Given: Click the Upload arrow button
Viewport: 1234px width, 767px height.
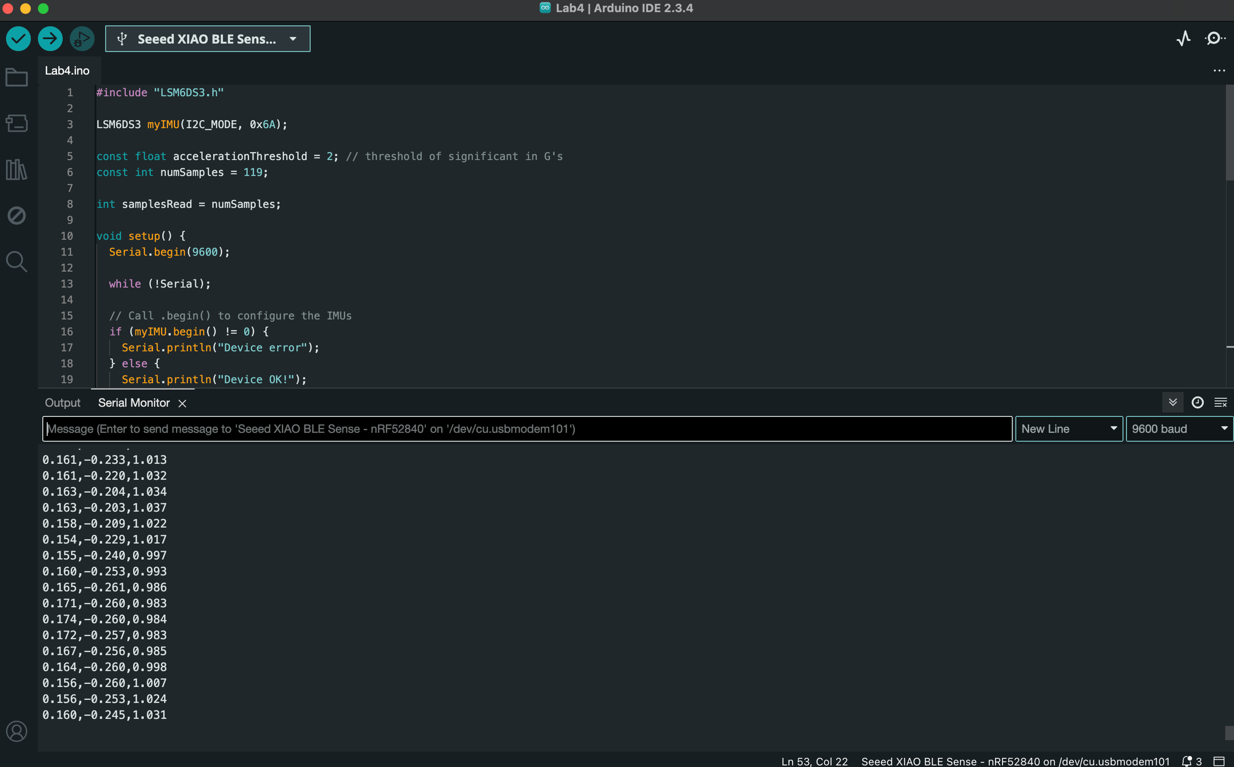Looking at the screenshot, I should click(x=50, y=39).
